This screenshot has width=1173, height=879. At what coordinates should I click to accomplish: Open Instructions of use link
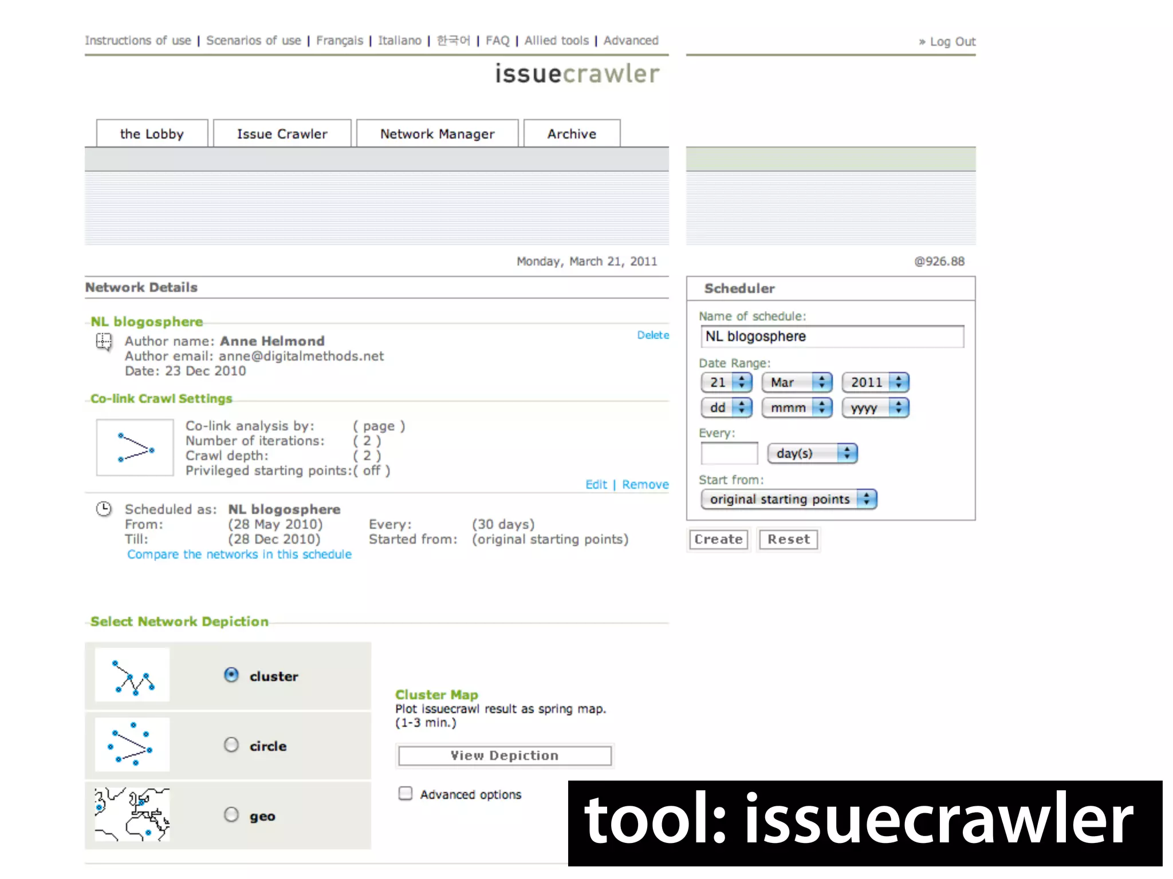point(138,41)
